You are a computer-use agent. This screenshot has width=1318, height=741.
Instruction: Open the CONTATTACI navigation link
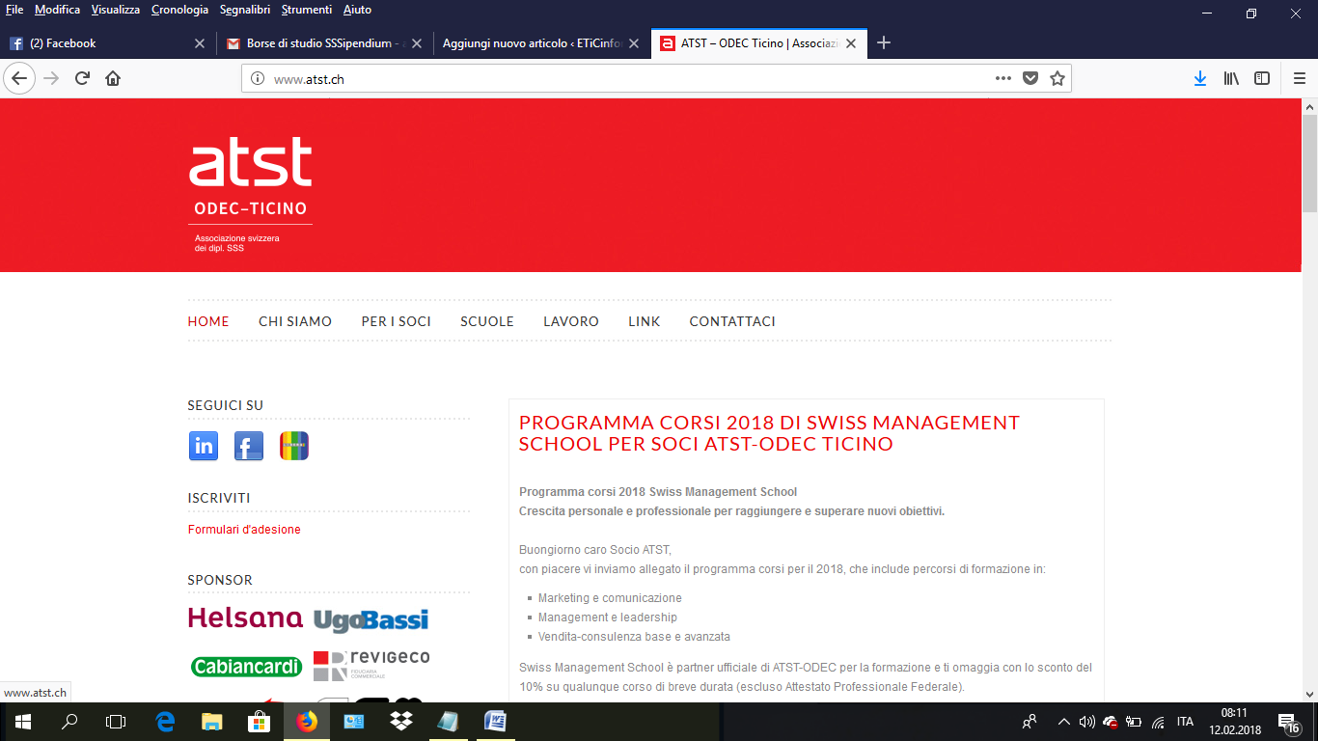click(x=732, y=321)
